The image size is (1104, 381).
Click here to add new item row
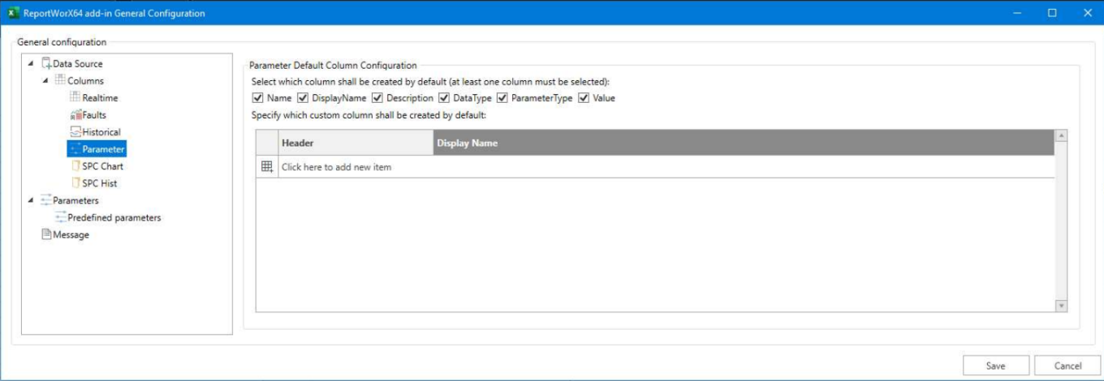pos(655,166)
